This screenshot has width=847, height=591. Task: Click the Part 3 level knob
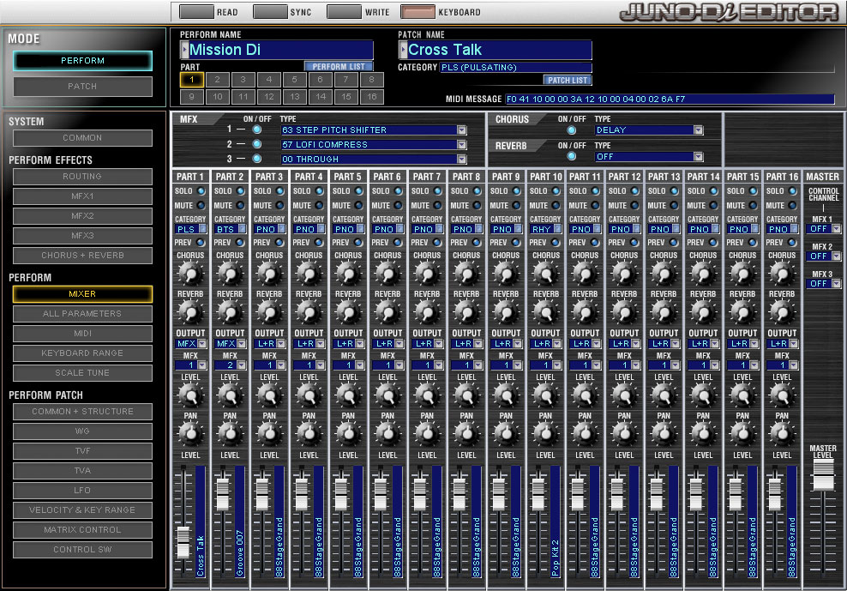point(269,395)
